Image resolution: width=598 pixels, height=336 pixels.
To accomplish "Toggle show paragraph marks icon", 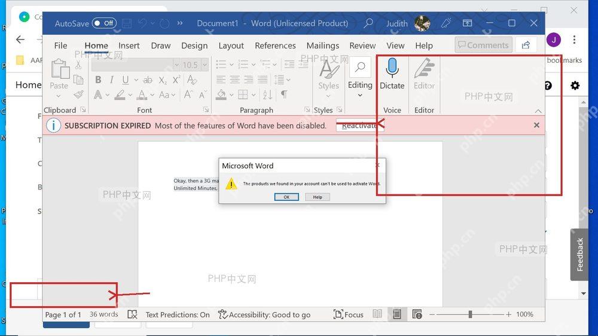I will 284,94.
